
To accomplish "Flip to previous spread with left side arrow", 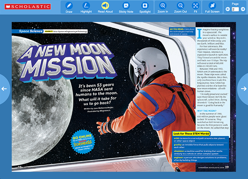I will tap(4, 89).
